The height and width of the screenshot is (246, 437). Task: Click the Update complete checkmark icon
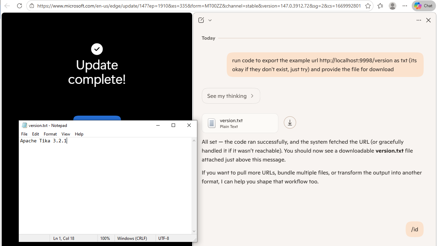pyautogui.click(x=97, y=49)
